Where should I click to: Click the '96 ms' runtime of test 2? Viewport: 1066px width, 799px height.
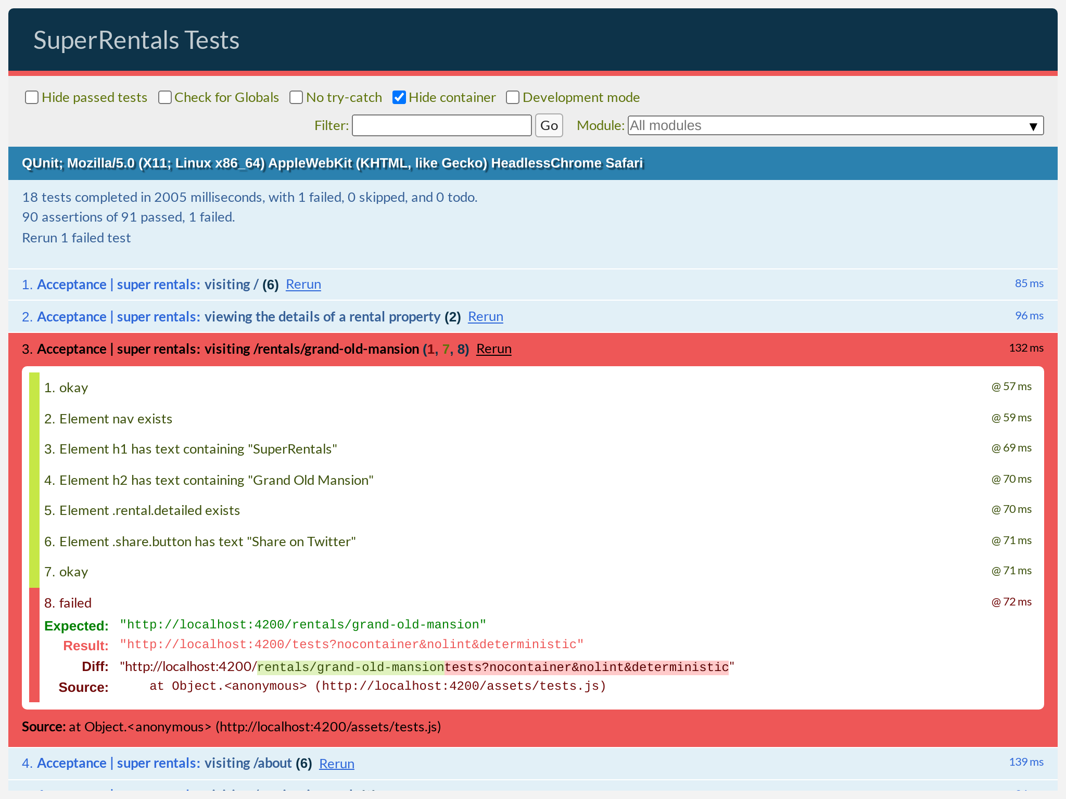[x=1029, y=316]
